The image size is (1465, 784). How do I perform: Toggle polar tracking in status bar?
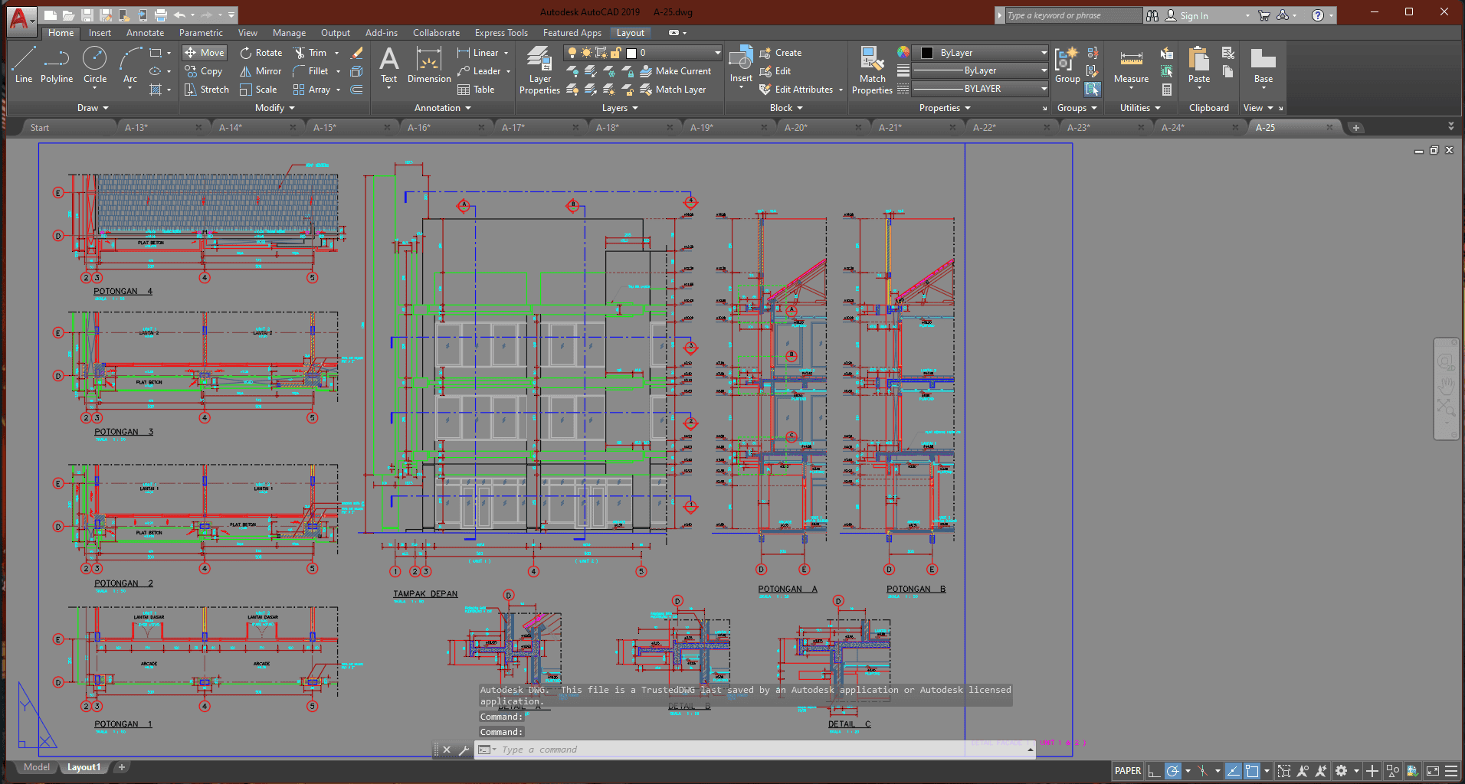click(1172, 771)
